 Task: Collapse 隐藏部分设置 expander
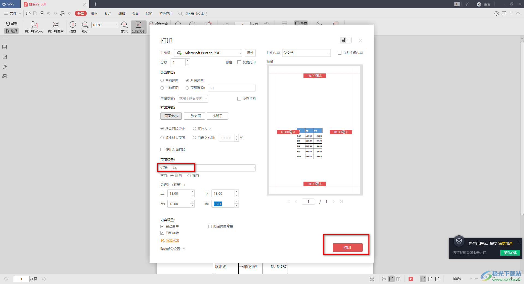pos(172,249)
